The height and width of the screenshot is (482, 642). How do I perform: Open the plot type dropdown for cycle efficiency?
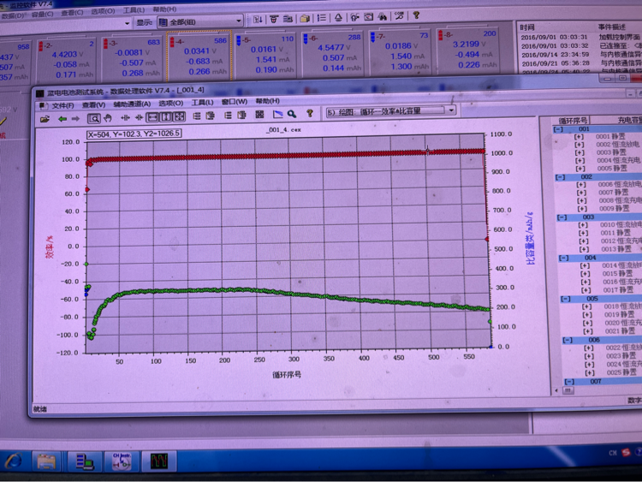pyautogui.click(x=450, y=110)
